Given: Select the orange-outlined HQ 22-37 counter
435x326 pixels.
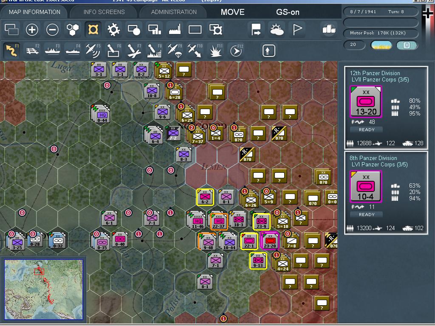Looking at the screenshot, I should [x=219, y=221].
